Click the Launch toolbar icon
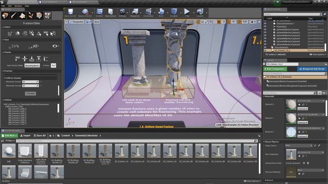 200,13
